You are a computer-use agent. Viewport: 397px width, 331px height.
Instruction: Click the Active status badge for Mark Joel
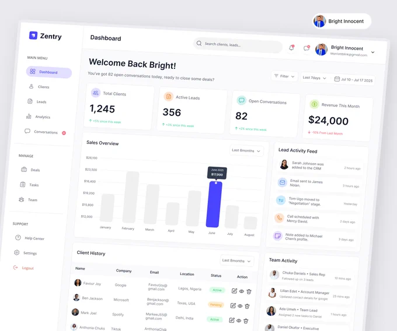point(214,319)
